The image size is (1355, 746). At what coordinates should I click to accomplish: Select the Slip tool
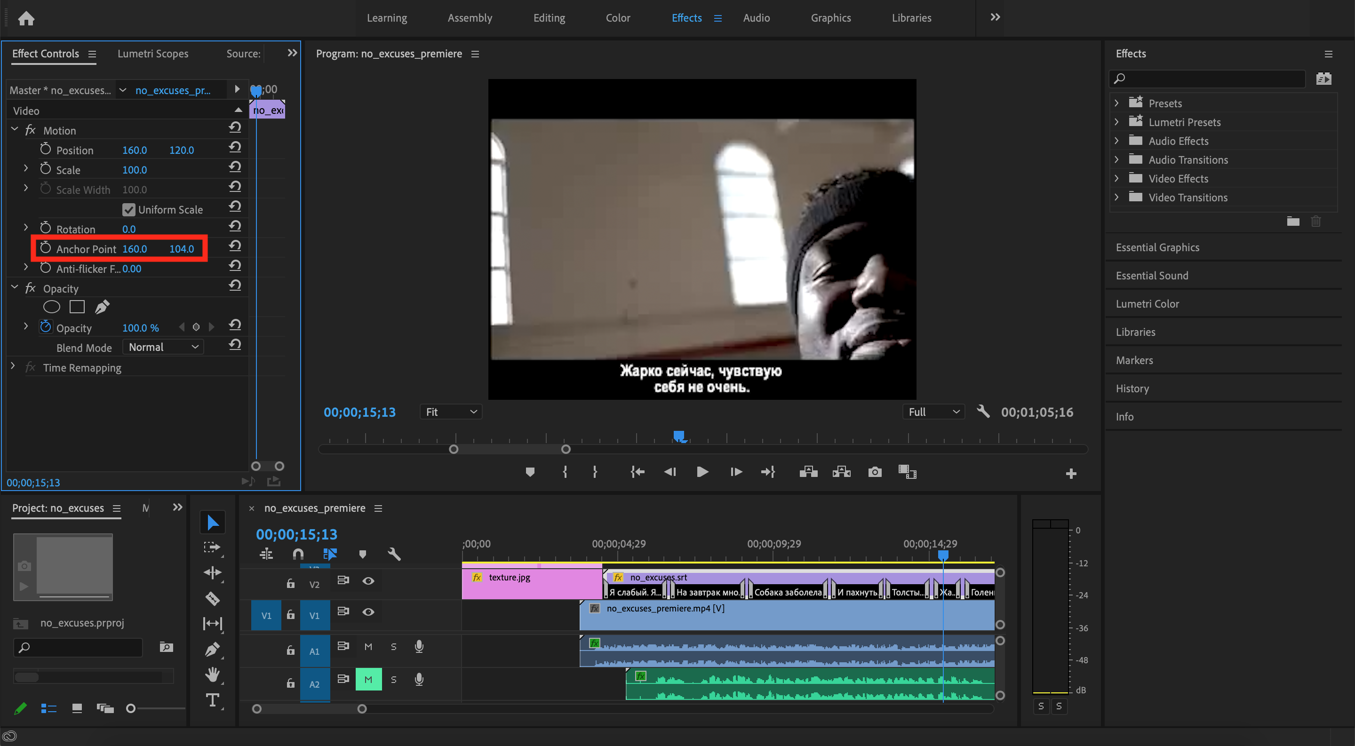[213, 624]
